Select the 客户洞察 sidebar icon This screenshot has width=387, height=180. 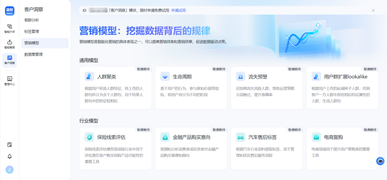[9, 60]
